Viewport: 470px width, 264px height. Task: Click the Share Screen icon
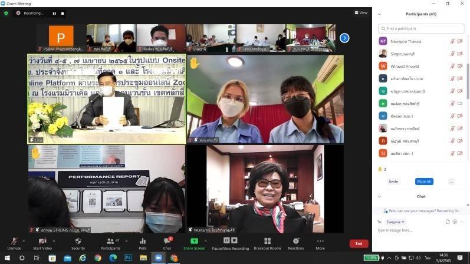click(194, 241)
